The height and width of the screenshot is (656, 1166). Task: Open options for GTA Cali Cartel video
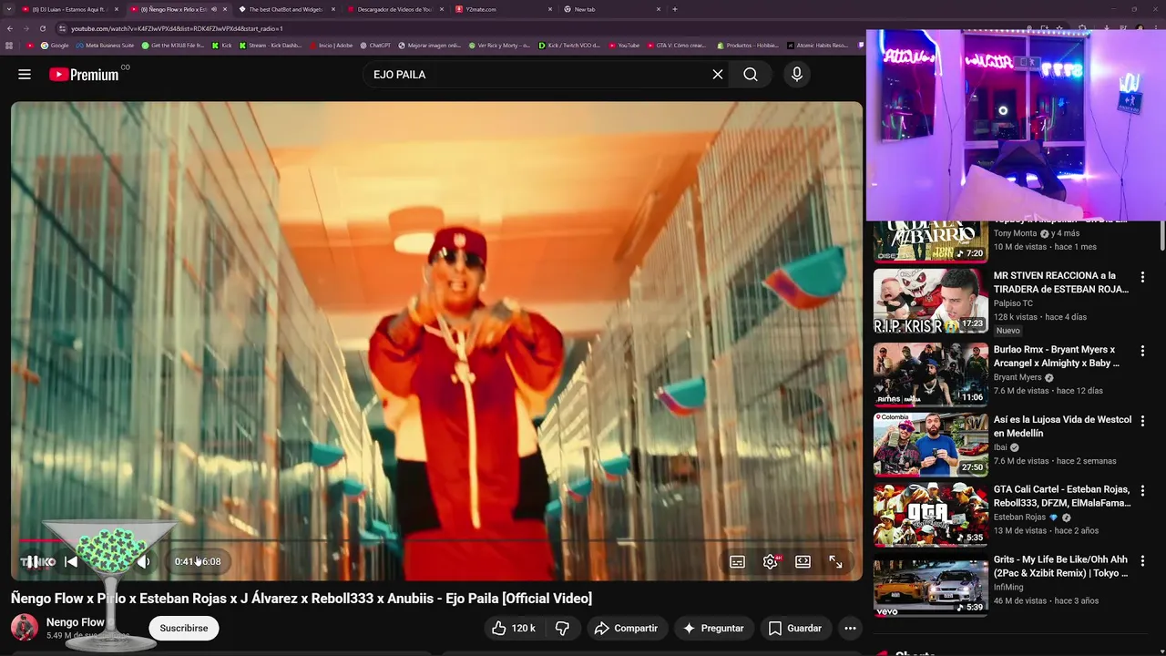pyautogui.click(x=1142, y=490)
